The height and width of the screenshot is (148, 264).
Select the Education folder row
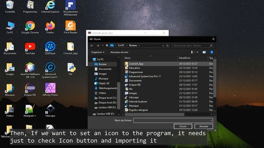[x=169, y=68]
